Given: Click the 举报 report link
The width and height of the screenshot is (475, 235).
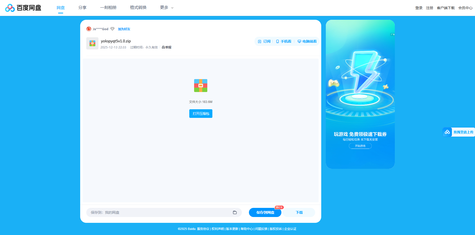Looking at the screenshot, I should tap(167, 47).
